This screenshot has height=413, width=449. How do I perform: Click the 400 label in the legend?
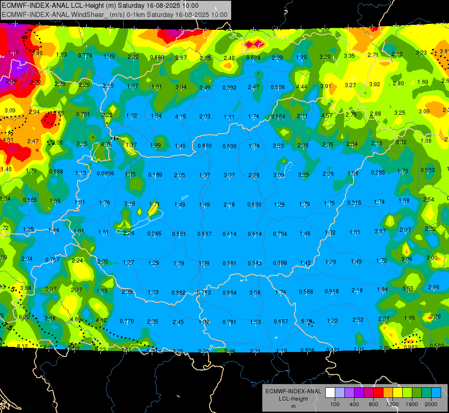tap(354, 404)
